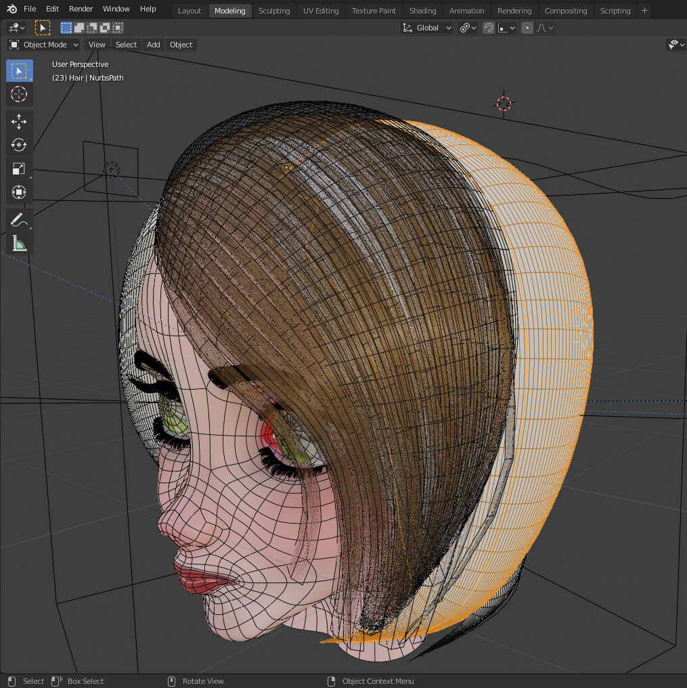This screenshot has width=687, height=688.
Task: Click the 'Box Select' status bar hint
Action: pyautogui.click(x=85, y=681)
